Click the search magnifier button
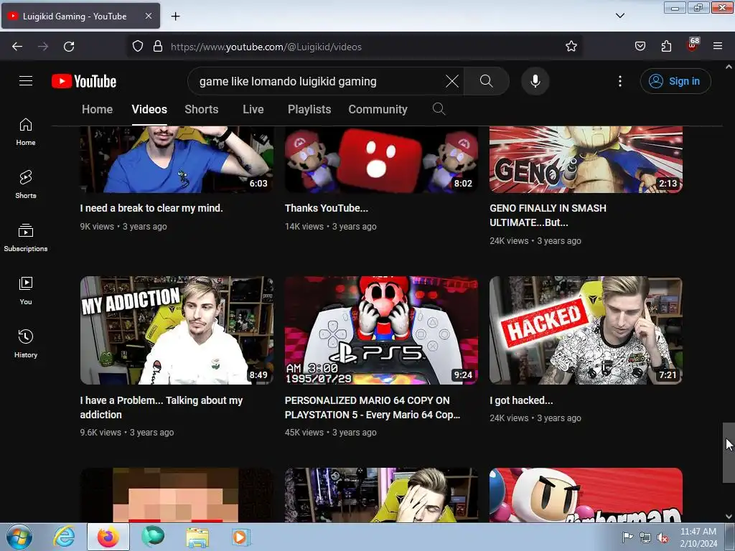Viewport: 735px width, 551px height. [487, 81]
